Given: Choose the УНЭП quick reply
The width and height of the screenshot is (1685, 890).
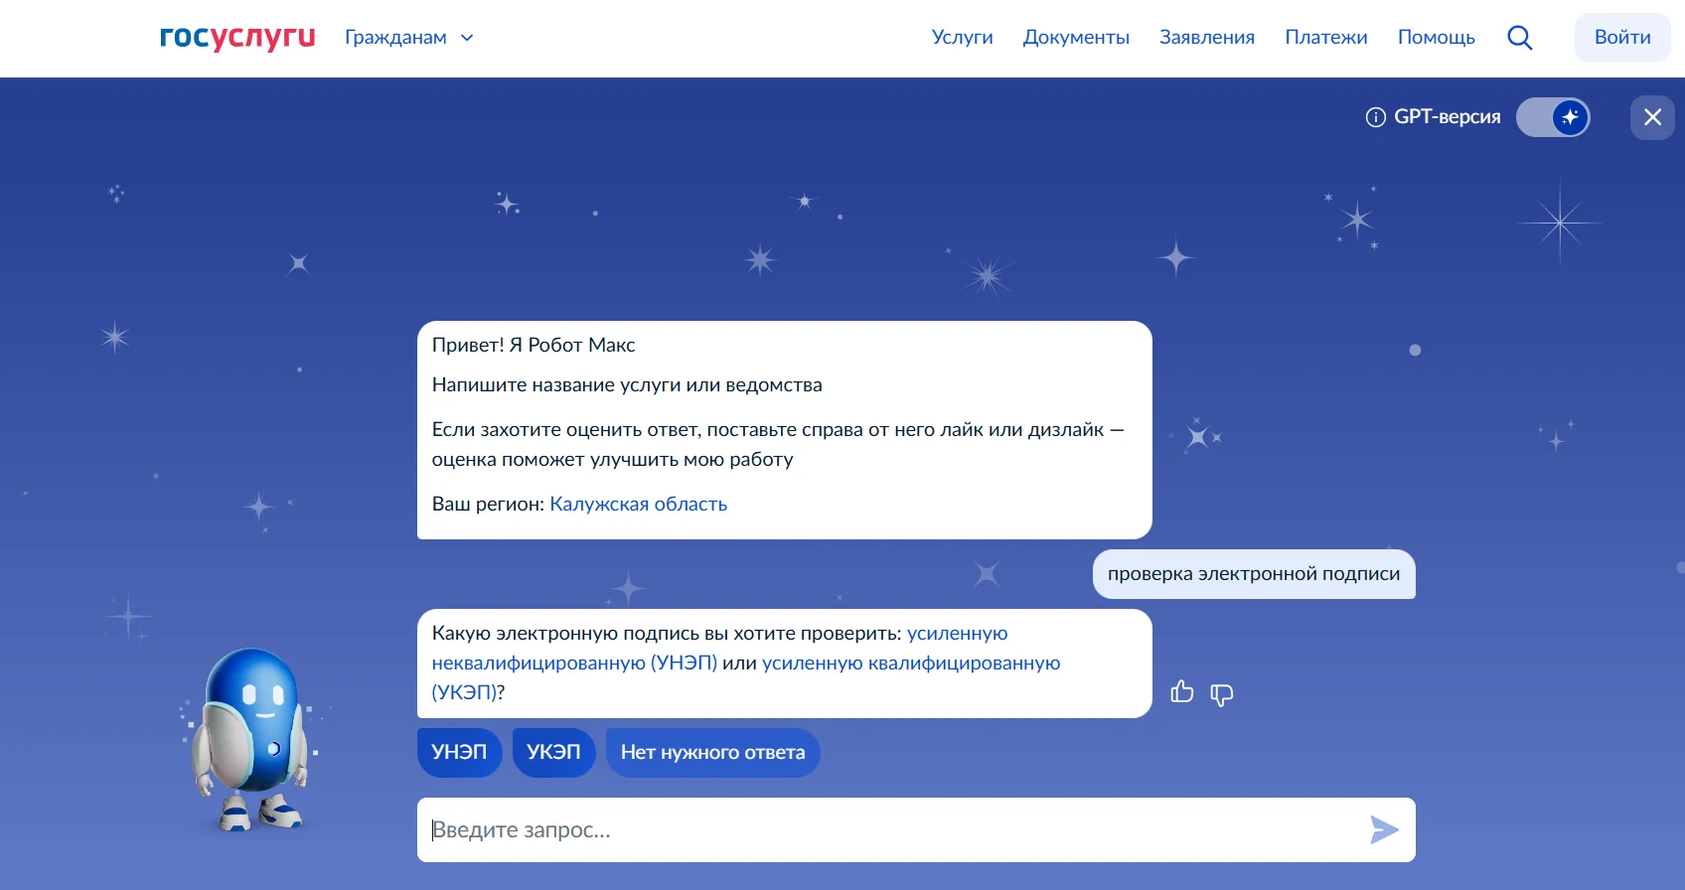Looking at the screenshot, I should (459, 752).
